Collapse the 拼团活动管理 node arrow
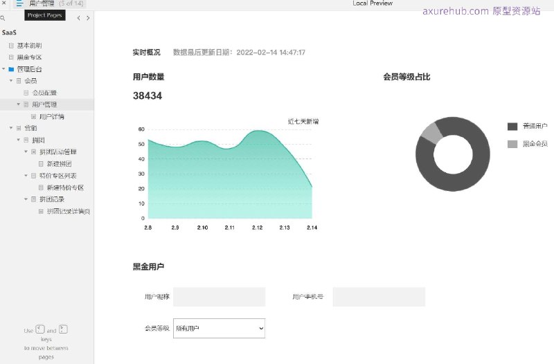The height and width of the screenshot is (364, 554). (26, 152)
